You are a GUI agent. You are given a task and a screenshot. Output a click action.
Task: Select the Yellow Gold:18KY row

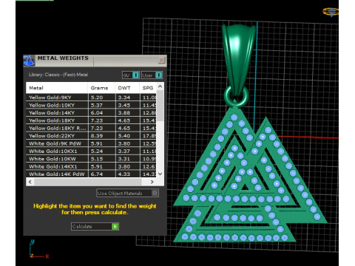91,120
